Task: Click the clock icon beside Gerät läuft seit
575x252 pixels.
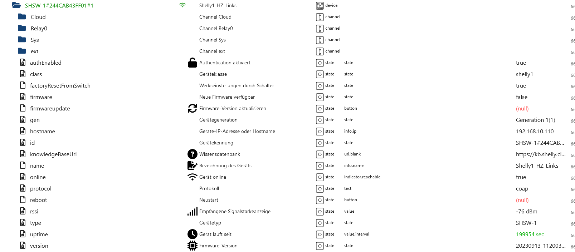Action: click(193, 234)
